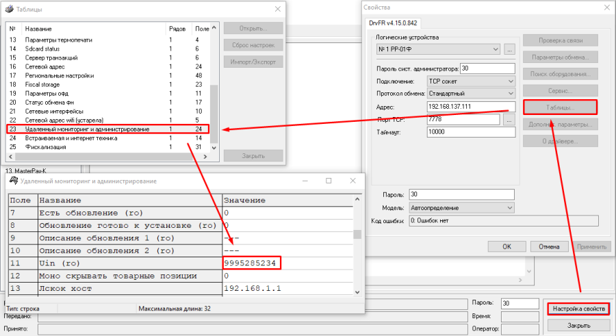Expand the logical device dropdown № 1 РР-01Ф
The image size is (616, 336).
[x=496, y=50]
